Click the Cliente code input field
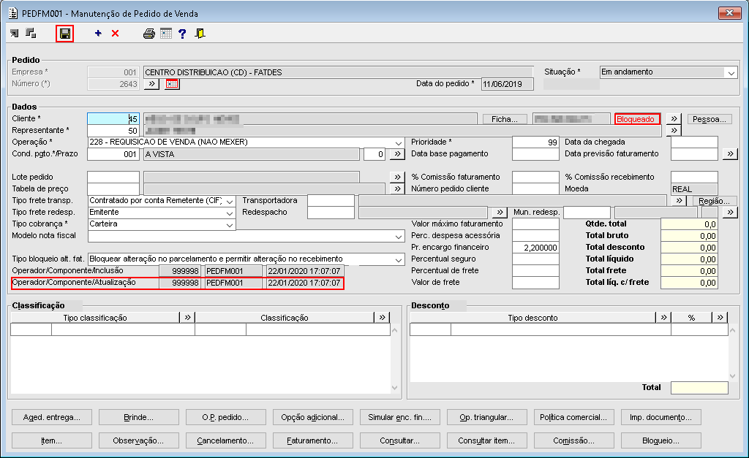This screenshot has width=749, height=458. point(113,119)
